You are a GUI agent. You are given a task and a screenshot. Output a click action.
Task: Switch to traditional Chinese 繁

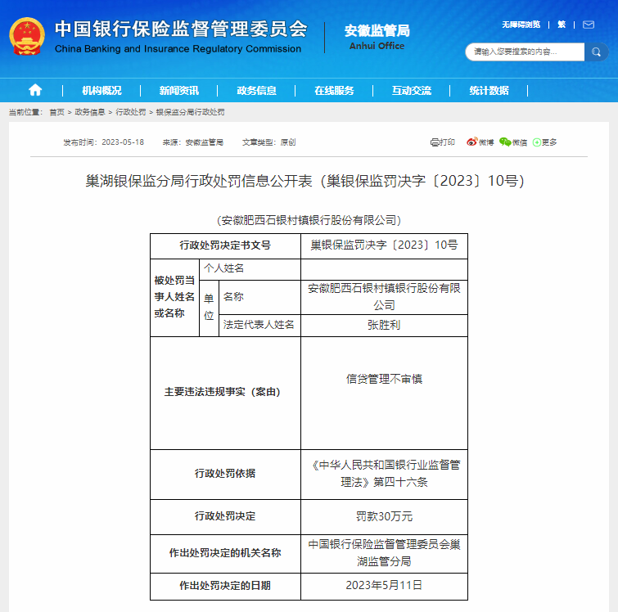[x=562, y=25]
